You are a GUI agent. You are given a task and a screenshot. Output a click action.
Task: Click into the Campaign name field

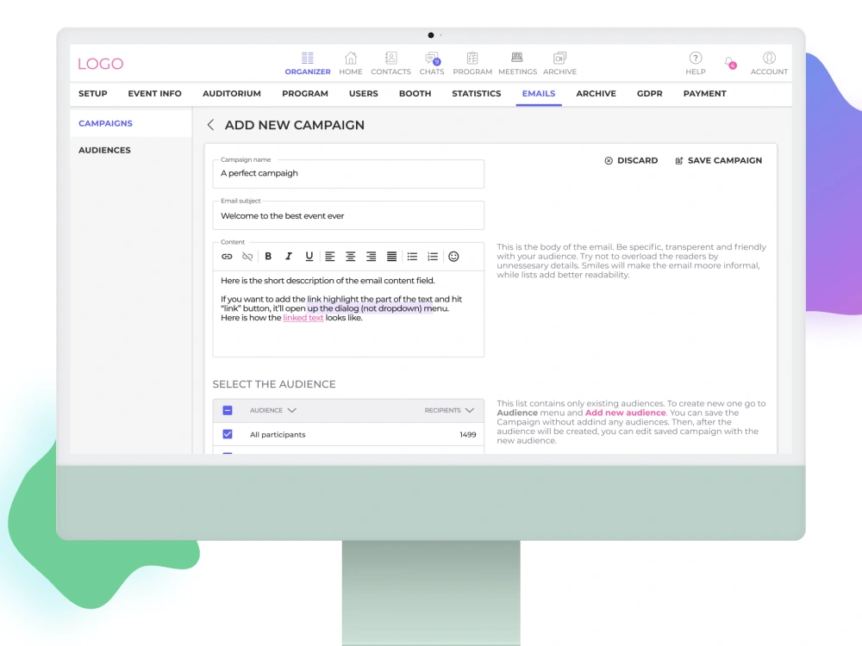pos(348,174)
